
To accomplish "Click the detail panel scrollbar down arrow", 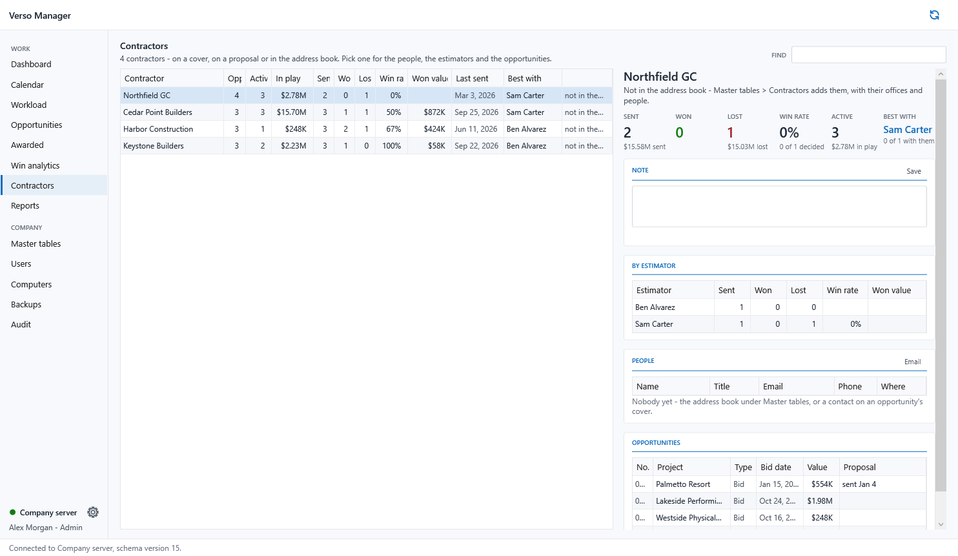I will pyautogui.click(x=941, y=524).
